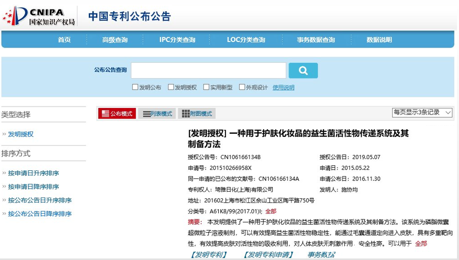Click the 申请公布日 2016.11.30
Image resolution: width=459 pixels, height=260 pixels.
(x=366, y=179)
